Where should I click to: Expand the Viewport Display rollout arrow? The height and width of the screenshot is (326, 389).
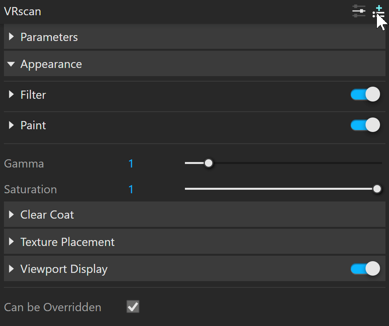pyautogui.click(x=12, y=269)
